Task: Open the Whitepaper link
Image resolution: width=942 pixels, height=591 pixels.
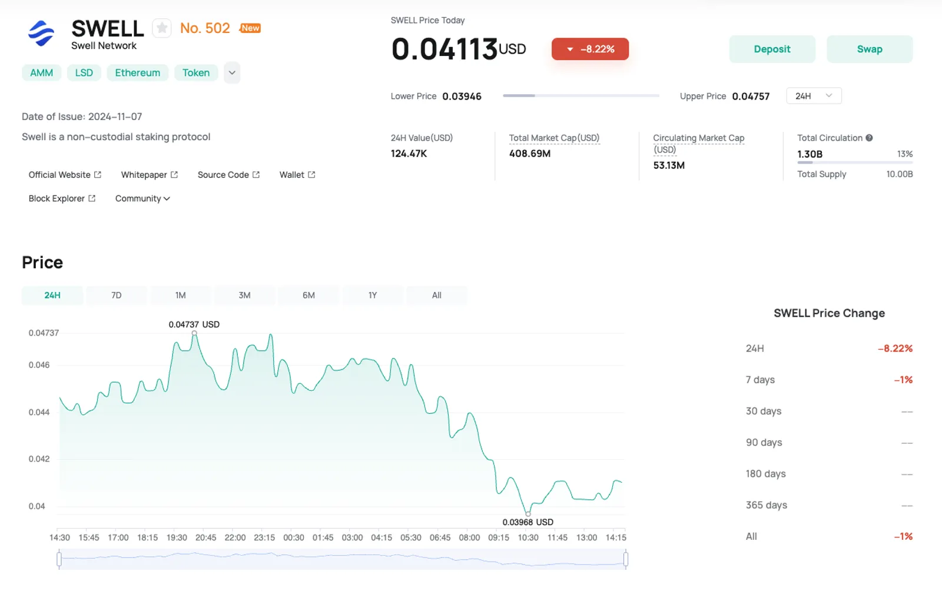Action: [150, 175]
